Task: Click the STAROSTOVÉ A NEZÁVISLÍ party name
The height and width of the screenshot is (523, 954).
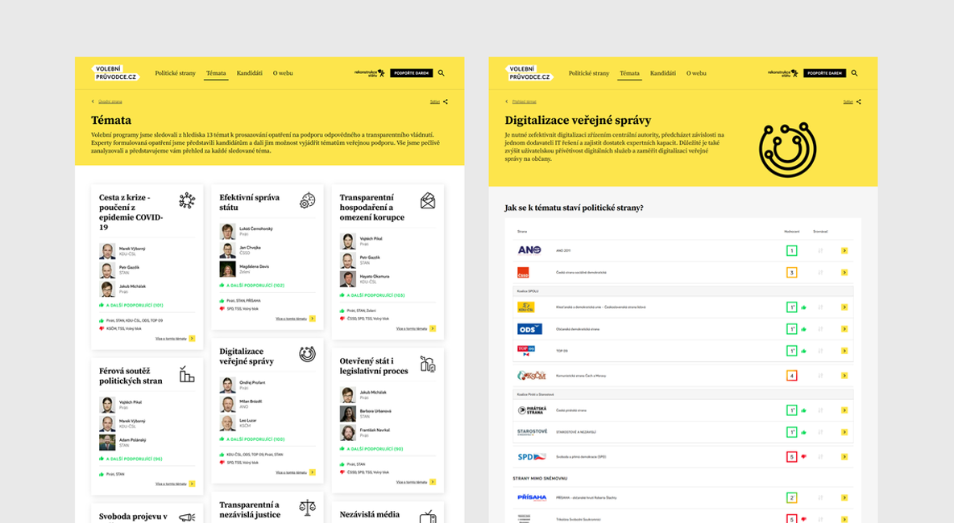Action: click(575, 433)
